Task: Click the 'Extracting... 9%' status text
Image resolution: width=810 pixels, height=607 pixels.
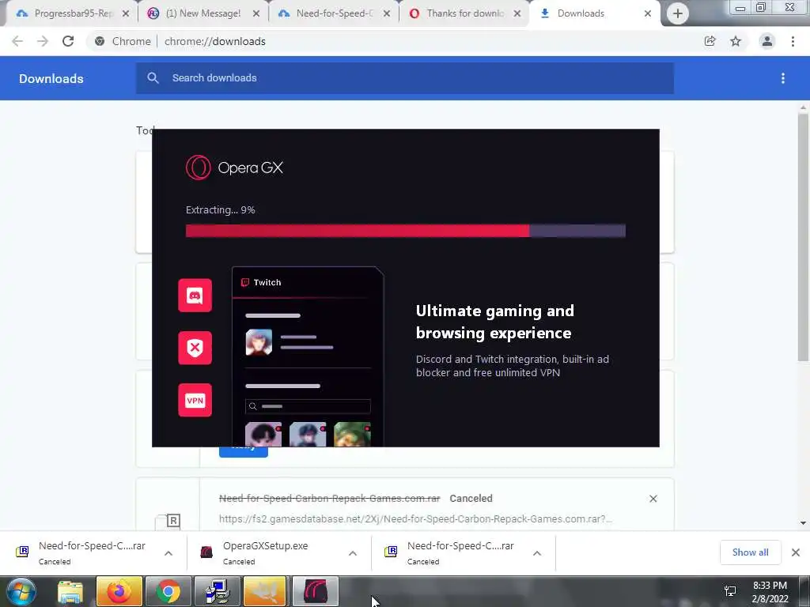Action: pos(220,210)
